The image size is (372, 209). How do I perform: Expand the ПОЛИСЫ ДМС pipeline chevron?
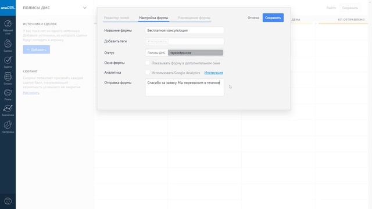(x=85, y=8)
